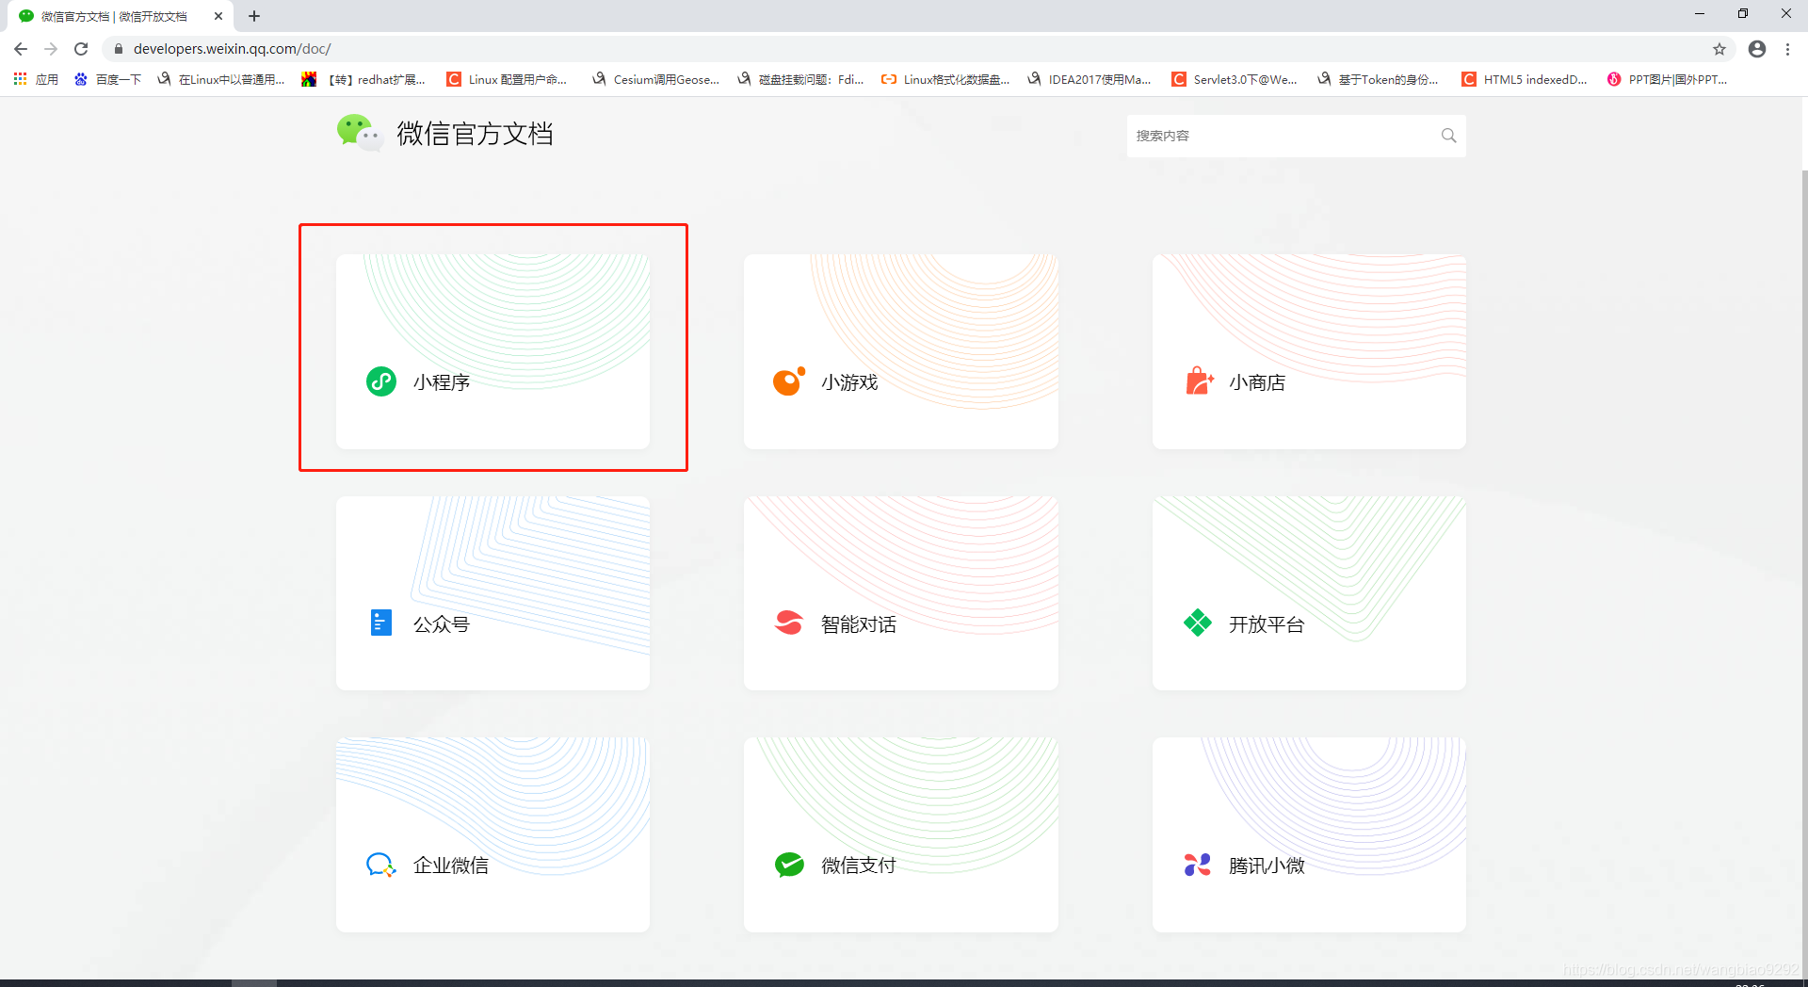1808x987 pixels.
Task: Go back with the browser back arrow
Action: click(x=21, y=49)
